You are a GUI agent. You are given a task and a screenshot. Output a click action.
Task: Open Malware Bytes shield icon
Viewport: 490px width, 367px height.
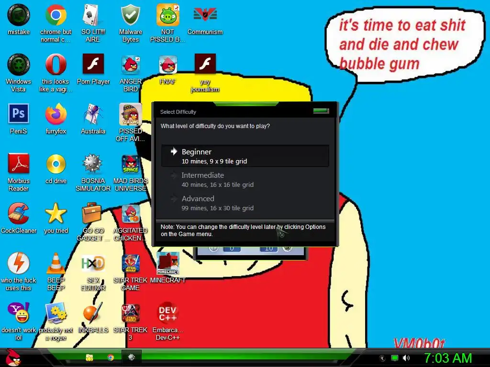pyautogui.click(x=130, y=15)
